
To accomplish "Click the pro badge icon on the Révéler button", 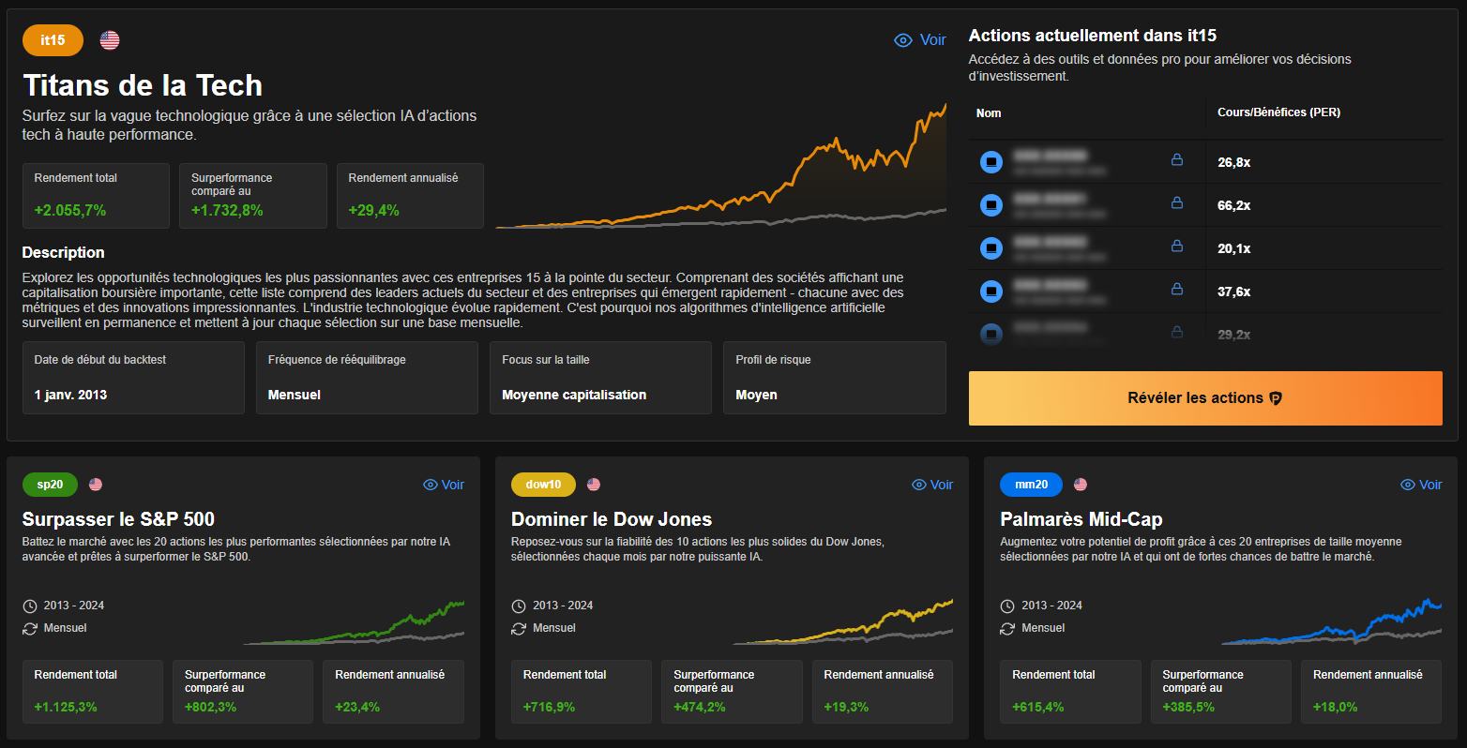I will pyautogui.click(x=1276, y=398).
